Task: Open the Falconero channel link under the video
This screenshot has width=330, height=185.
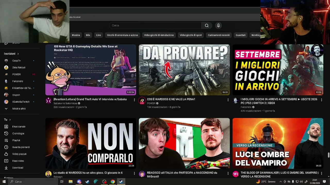Action: point(246,107)
